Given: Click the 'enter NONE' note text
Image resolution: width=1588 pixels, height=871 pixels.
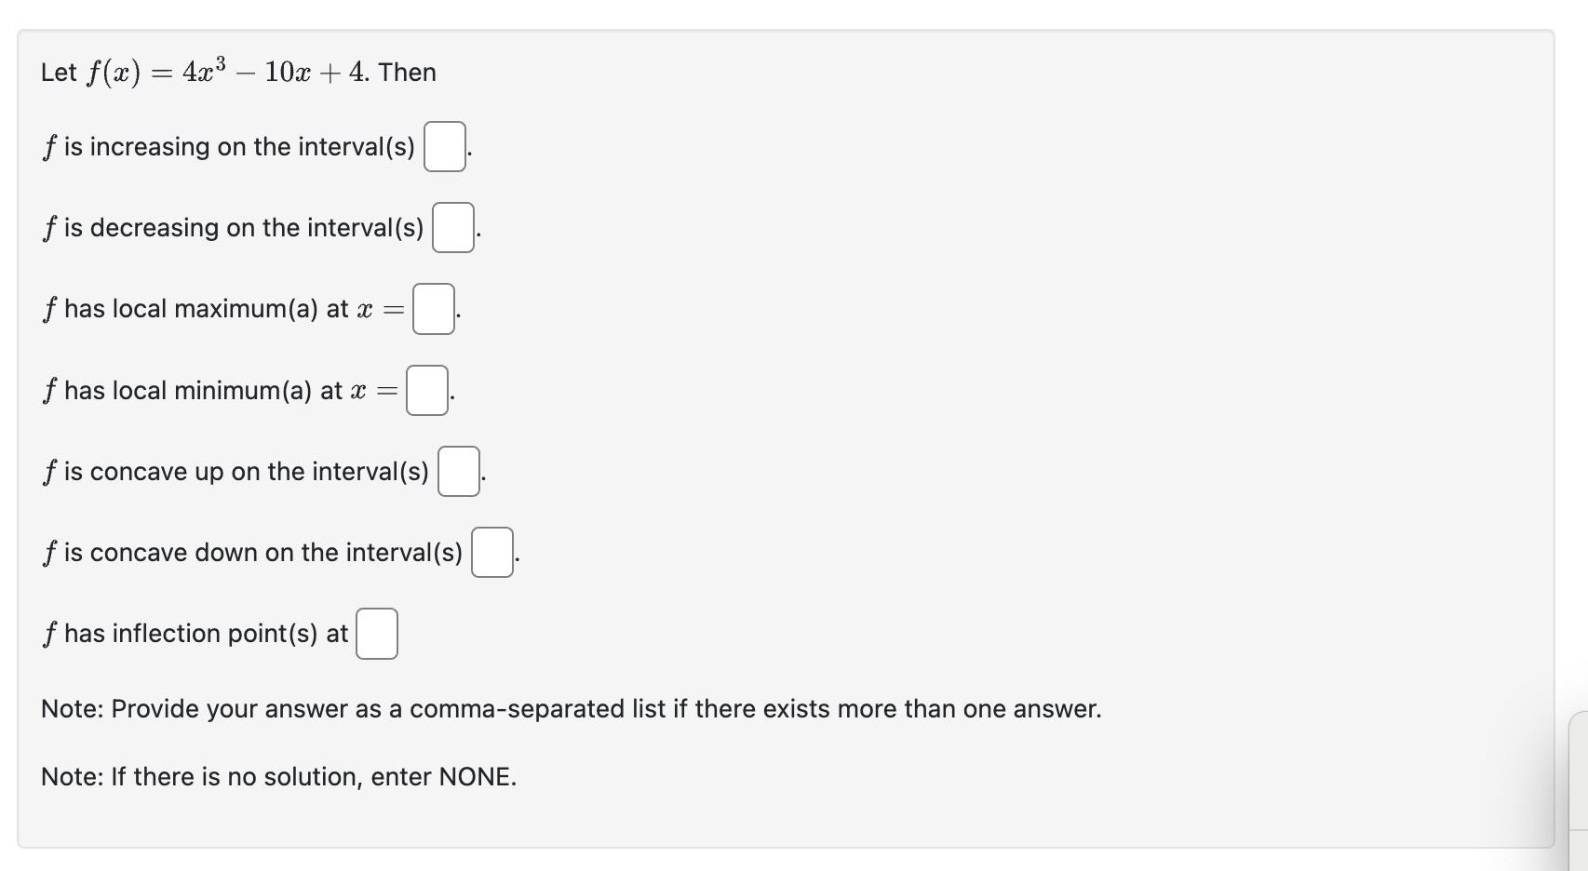Looking at the screenshot, I should (277, 776).
